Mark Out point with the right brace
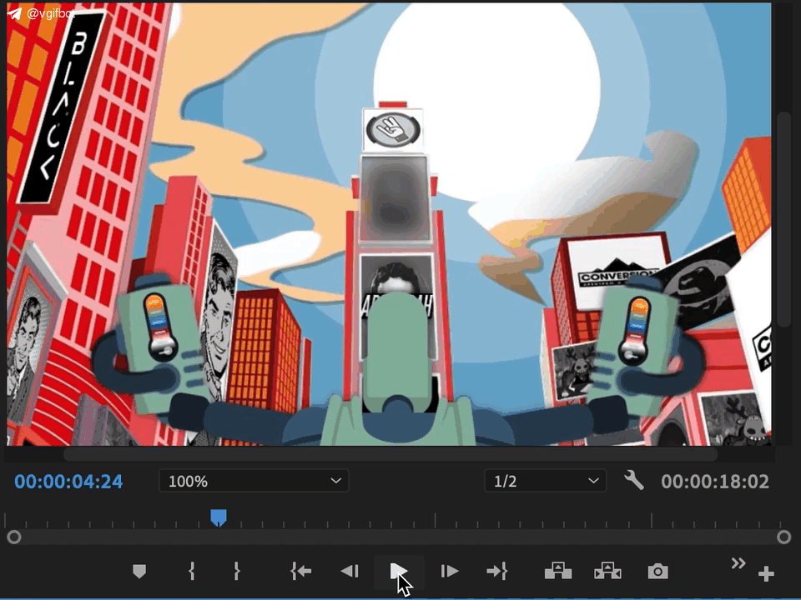This screenshot has width=801, height=600. [x=236, y=571]
